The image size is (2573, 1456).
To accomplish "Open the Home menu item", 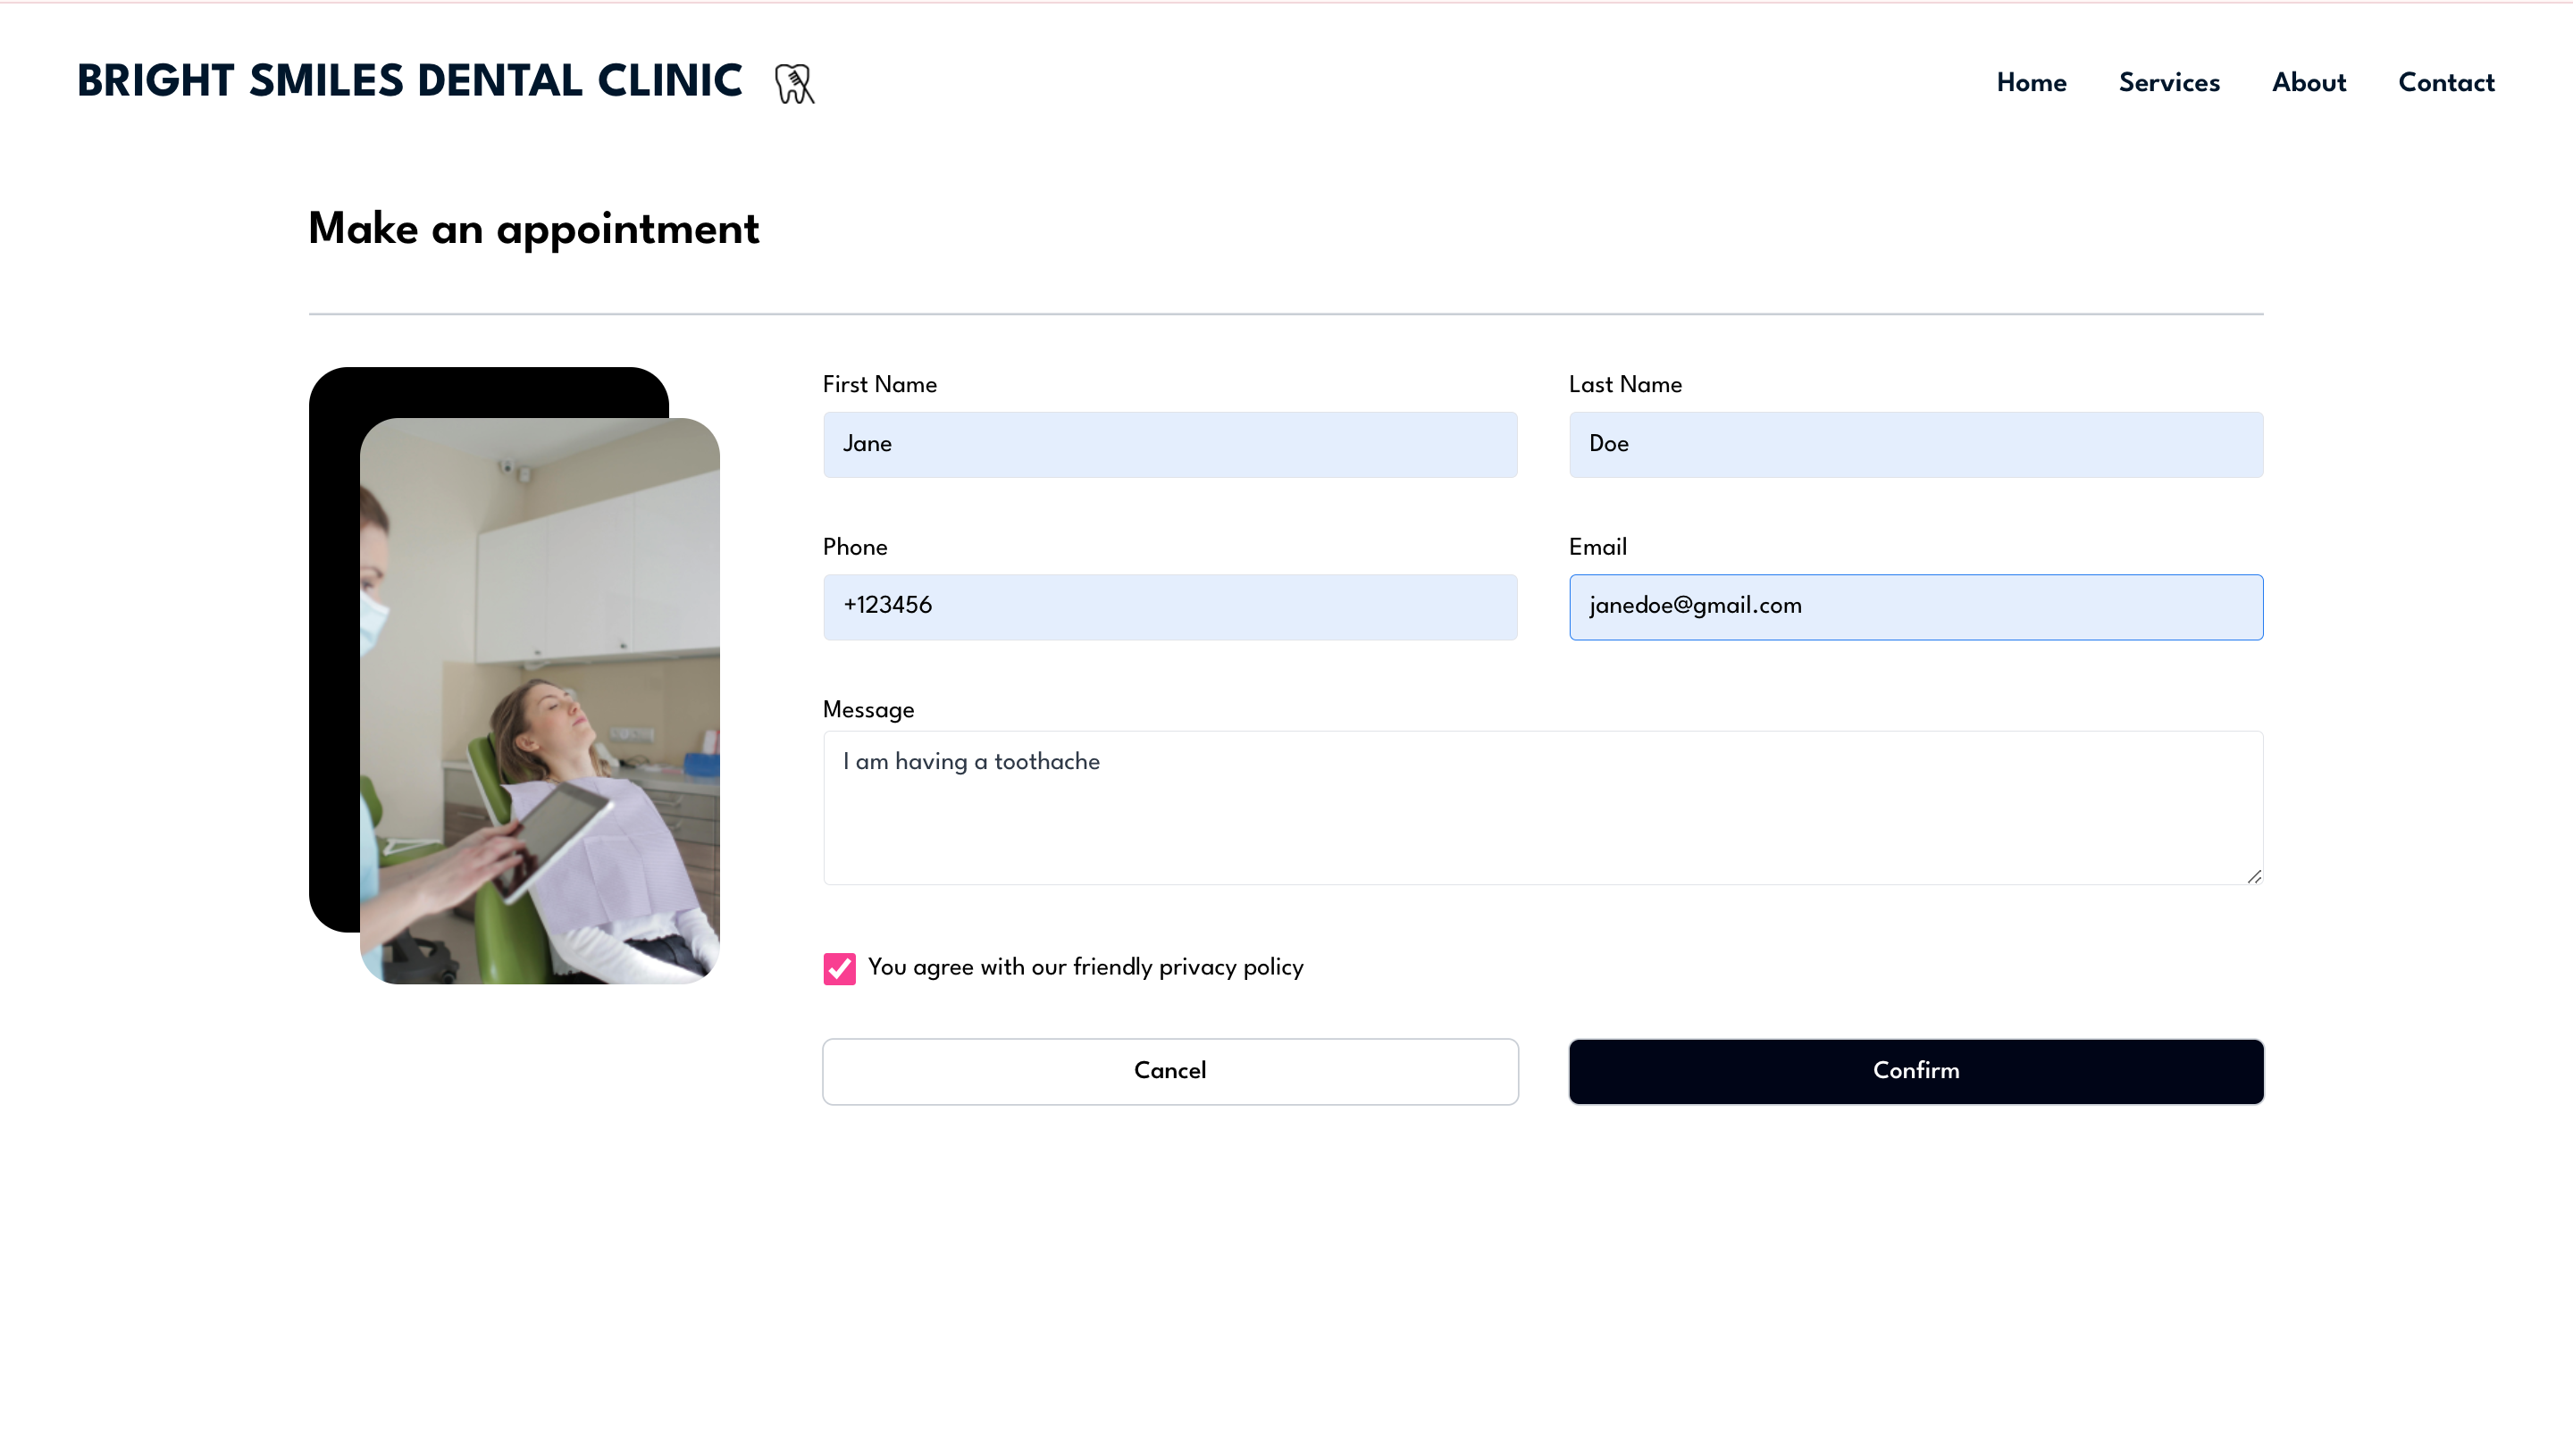I will [x=2030, y=83].
